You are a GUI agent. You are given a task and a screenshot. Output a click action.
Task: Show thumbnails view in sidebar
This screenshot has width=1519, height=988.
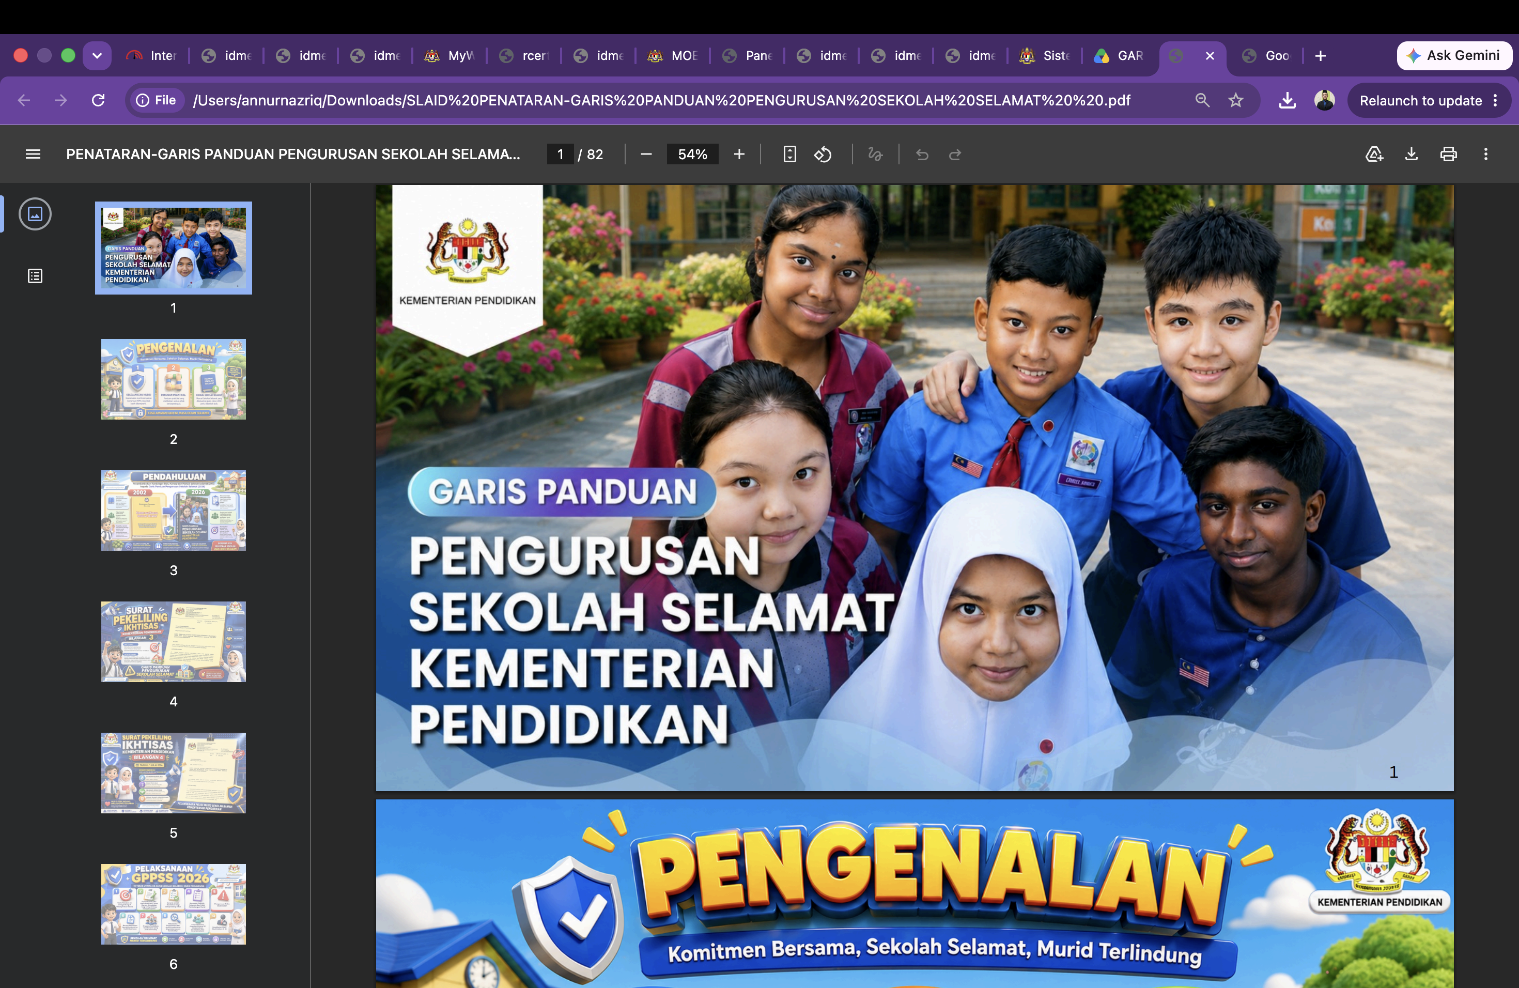[x=35, y=214]
